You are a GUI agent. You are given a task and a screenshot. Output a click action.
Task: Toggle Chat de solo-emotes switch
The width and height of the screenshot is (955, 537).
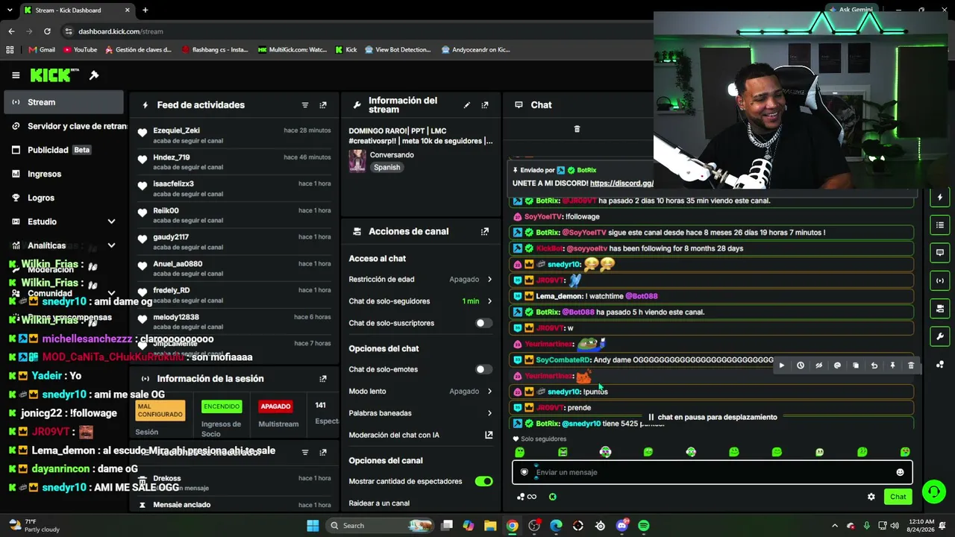click(x=483, y=369)
